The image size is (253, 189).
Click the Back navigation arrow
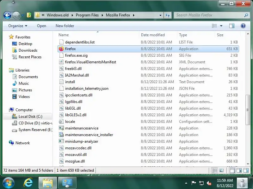coord(7,15)
